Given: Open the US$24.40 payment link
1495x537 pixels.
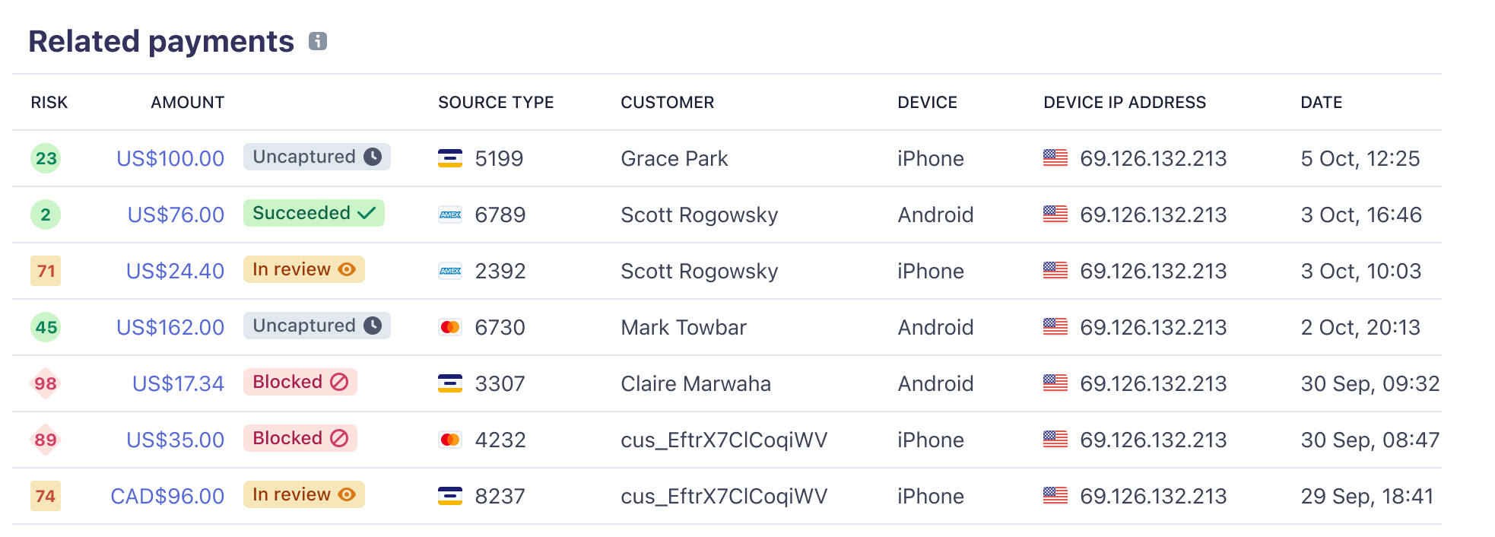Looking at the screenshot, I should [175, 271].
